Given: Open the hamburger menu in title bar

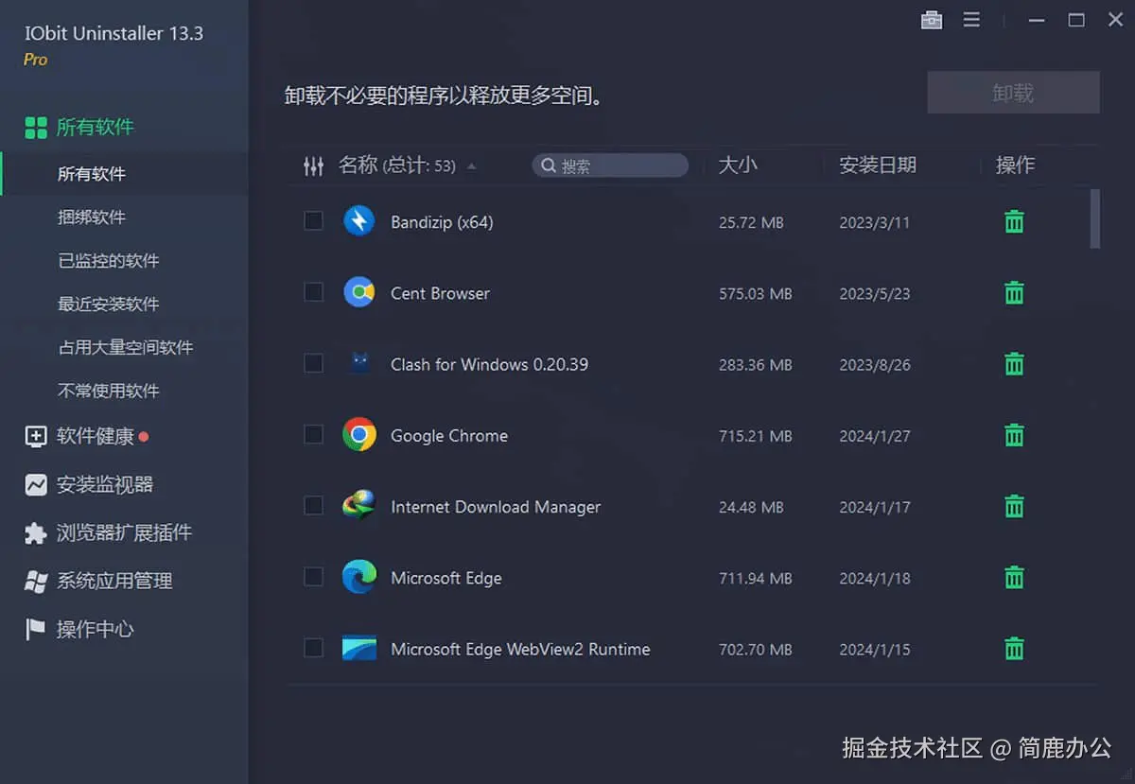Looking at the screenshot, I should point(971,20).
